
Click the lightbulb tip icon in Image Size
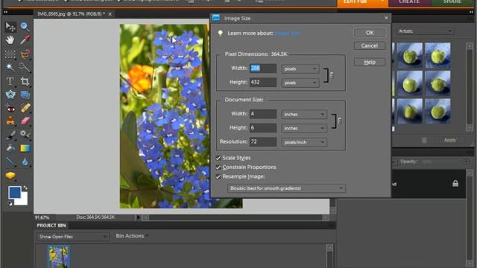tap(221, 33)
